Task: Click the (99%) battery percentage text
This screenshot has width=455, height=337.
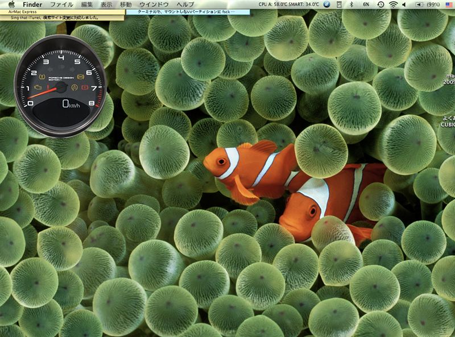Action: 433,5
